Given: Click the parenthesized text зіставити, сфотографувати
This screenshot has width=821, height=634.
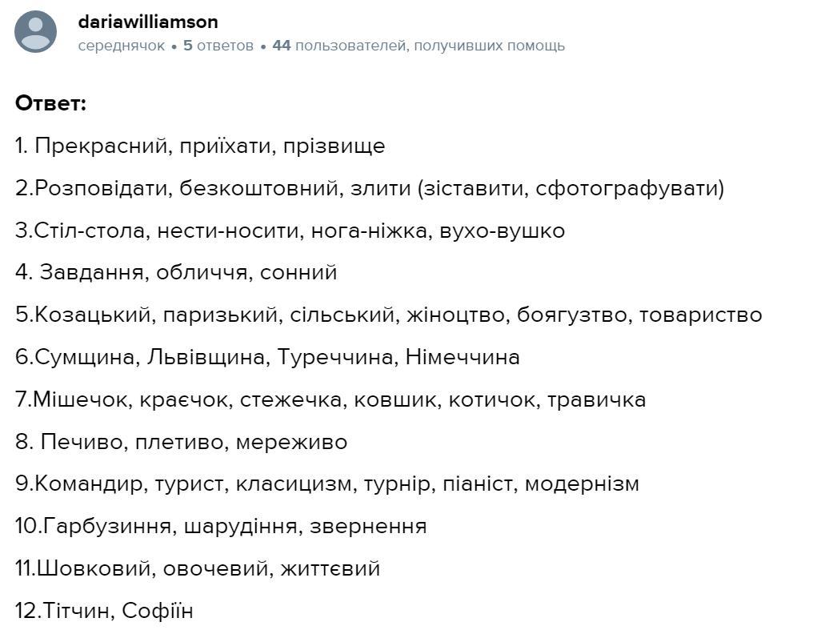Looking at the screenshot, I should point(571,189).
